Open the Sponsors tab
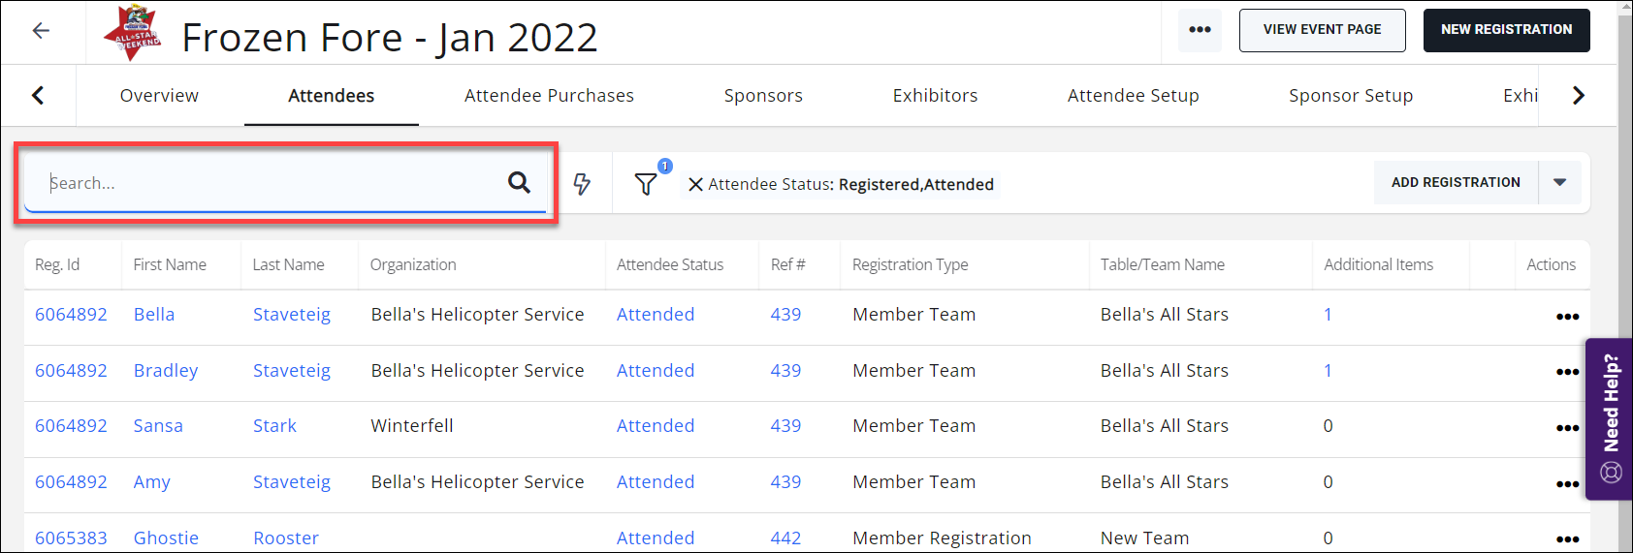The height and width of the screenshot is (553, 1633). 763,96
